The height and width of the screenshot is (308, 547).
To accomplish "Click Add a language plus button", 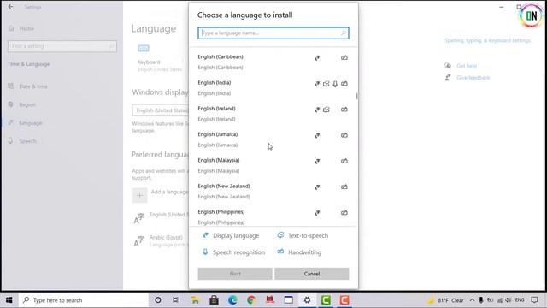I will [139, 195].
